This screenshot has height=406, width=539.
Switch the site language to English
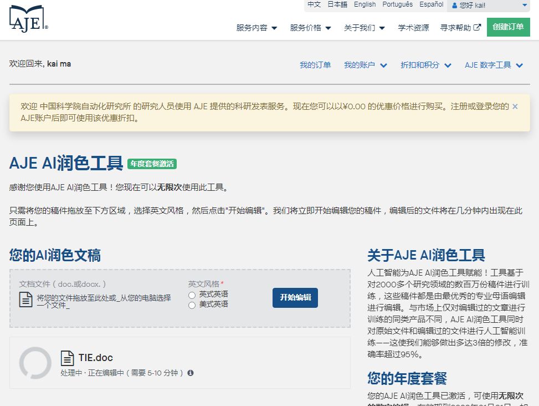tap(365, 4)
